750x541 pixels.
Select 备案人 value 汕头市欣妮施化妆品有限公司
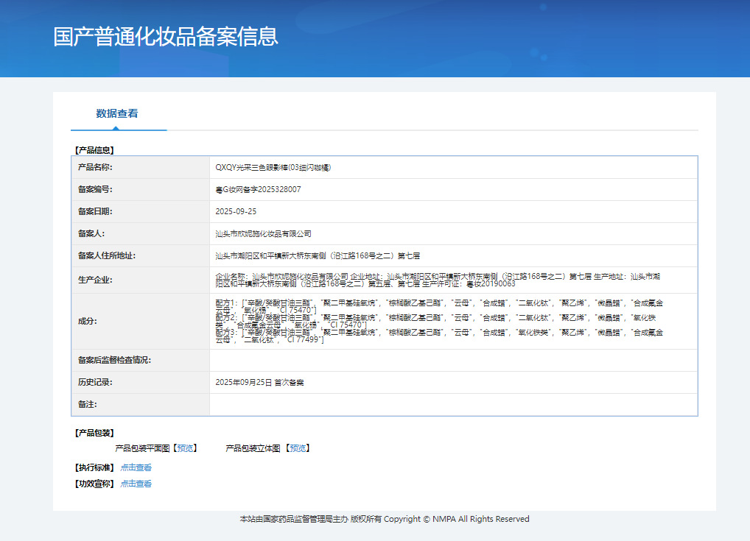tap(264, 234)
